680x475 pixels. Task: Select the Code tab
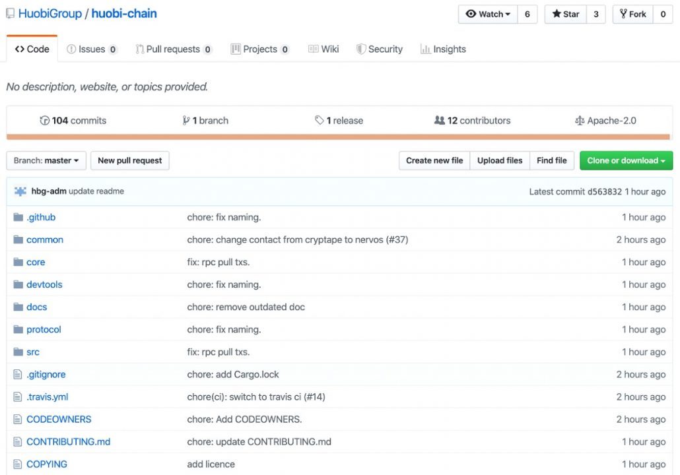[32, 49]
